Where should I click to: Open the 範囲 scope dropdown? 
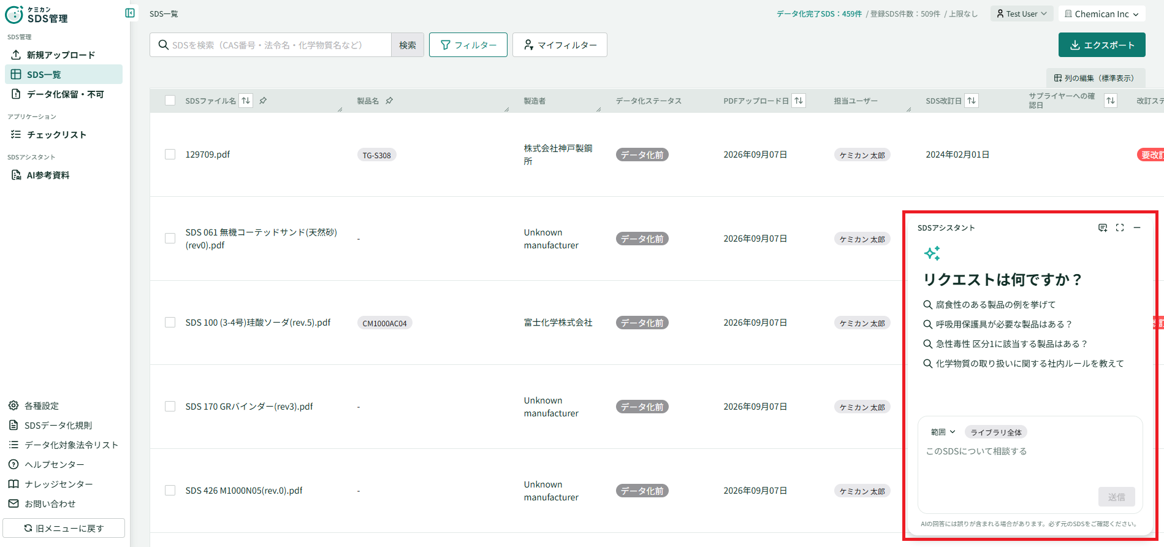tap(943, 432)
